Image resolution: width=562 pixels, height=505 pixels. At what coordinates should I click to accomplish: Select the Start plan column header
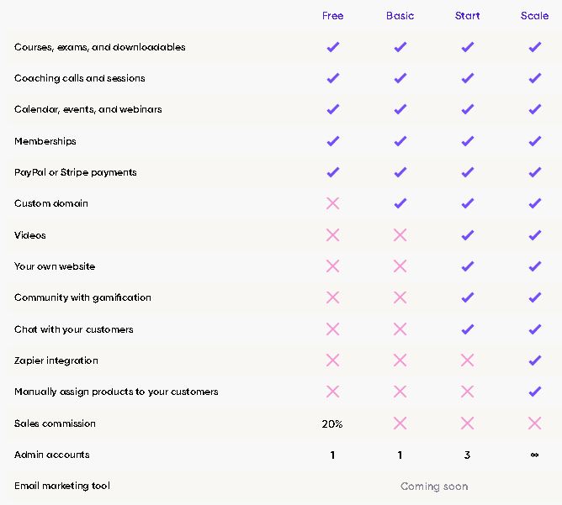[x=468, y=16]
